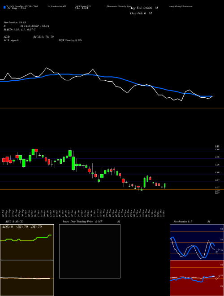Viewport: 224px width, 296px height.
Task: Select the 'Day Vol: 0 M' text
Action: [x=141, y=13]
